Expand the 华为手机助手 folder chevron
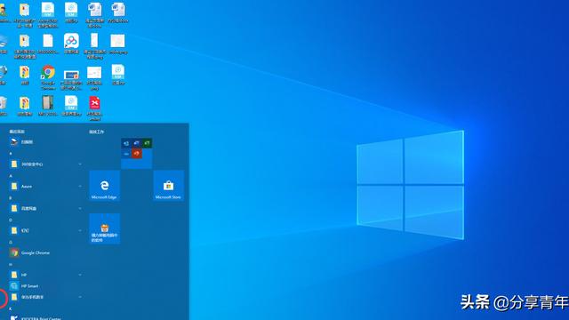This screenshot has height=320, width=569. point(80,297)
